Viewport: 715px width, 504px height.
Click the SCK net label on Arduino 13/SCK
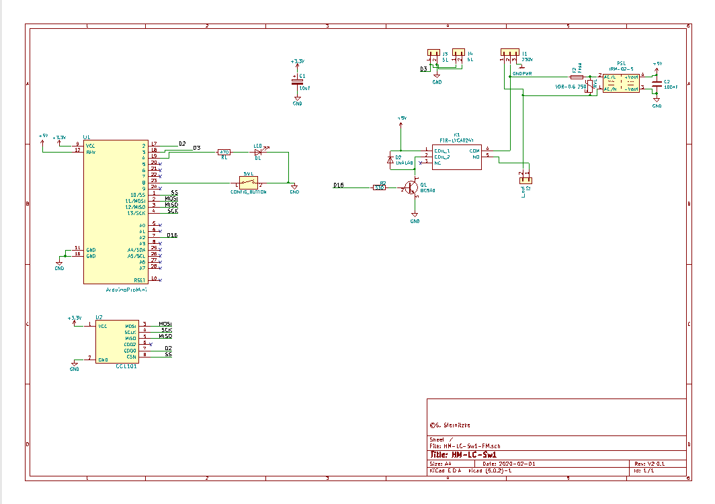[x=173, y=211]
